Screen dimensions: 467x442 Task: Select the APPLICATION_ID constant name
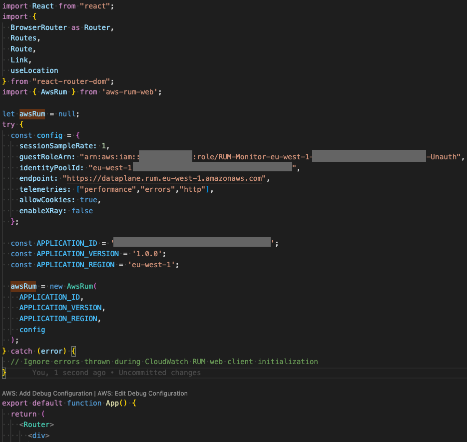pyautogui.click(x=67, y=243)
